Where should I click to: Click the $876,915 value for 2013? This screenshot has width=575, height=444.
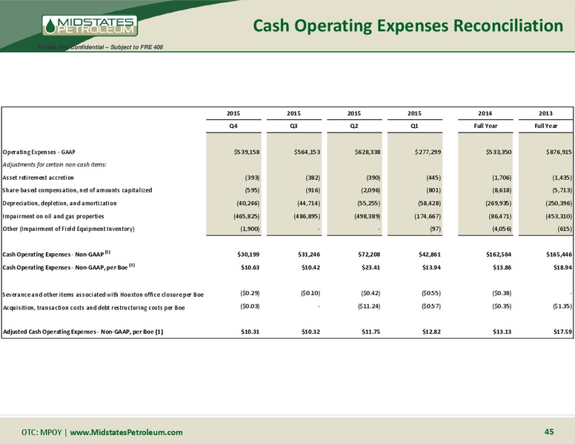coord(559,152)
